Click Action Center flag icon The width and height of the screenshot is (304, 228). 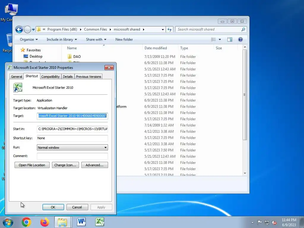coord(259,222)
